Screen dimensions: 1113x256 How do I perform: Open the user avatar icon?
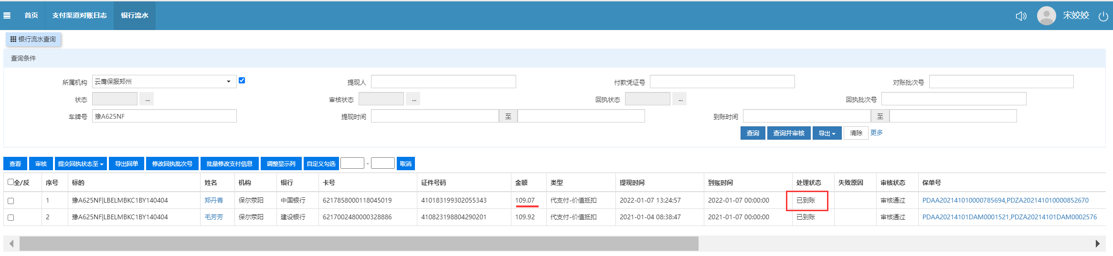pyautogui.click(x=1046, y=16)
